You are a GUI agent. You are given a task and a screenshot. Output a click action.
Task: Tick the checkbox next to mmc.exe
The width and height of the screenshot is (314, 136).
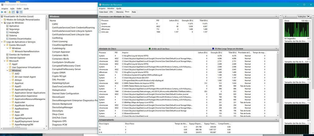[x=100, y=32]
